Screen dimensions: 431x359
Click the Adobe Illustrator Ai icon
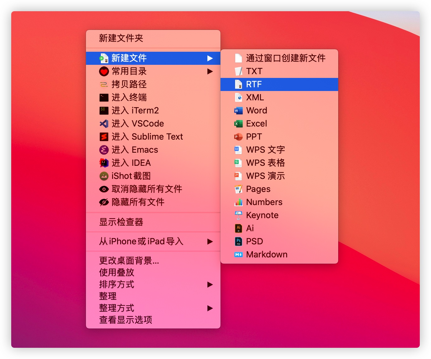239,228
